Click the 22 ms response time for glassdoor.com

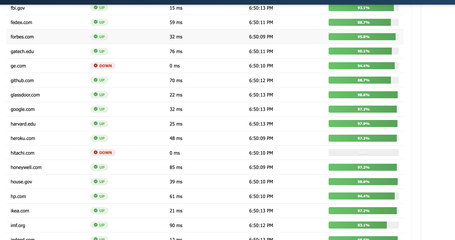(x=176, y=95)
